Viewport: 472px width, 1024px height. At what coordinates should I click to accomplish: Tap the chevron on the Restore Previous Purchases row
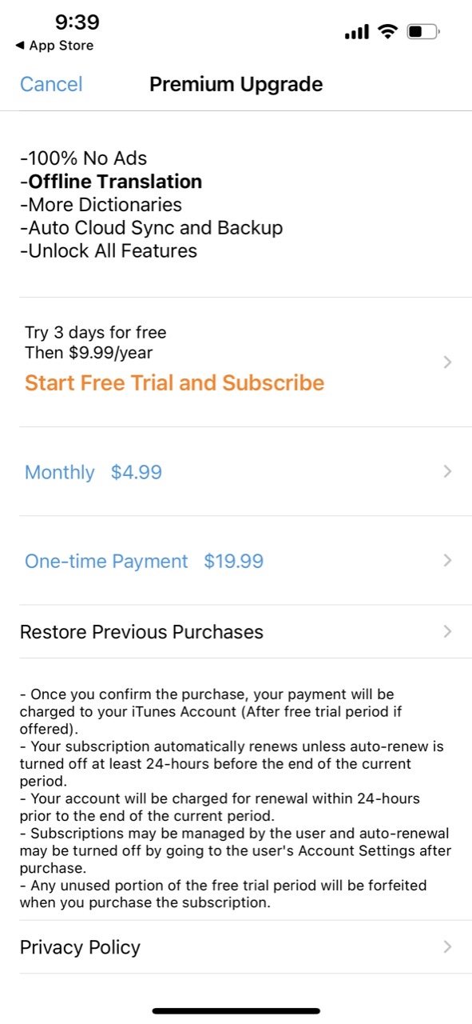point(447,632)
